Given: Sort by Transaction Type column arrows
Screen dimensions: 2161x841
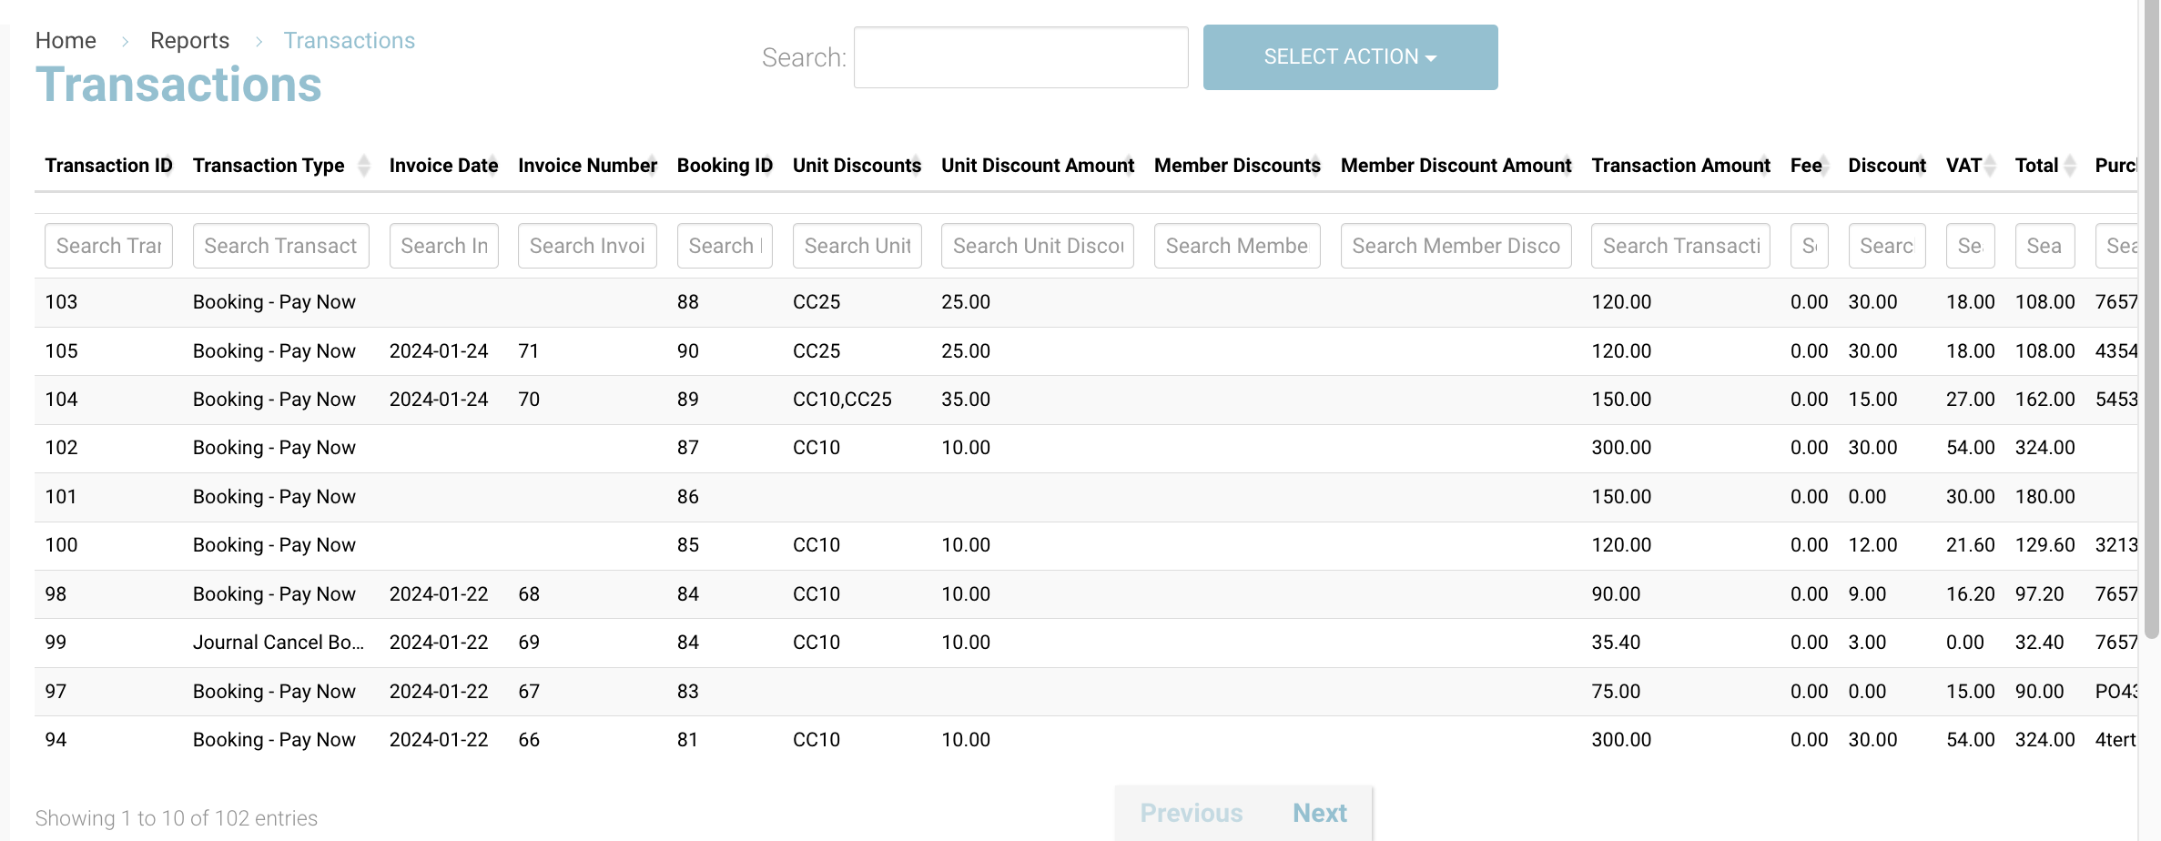Looking at the screenshot, I should (x=364, y=166).
